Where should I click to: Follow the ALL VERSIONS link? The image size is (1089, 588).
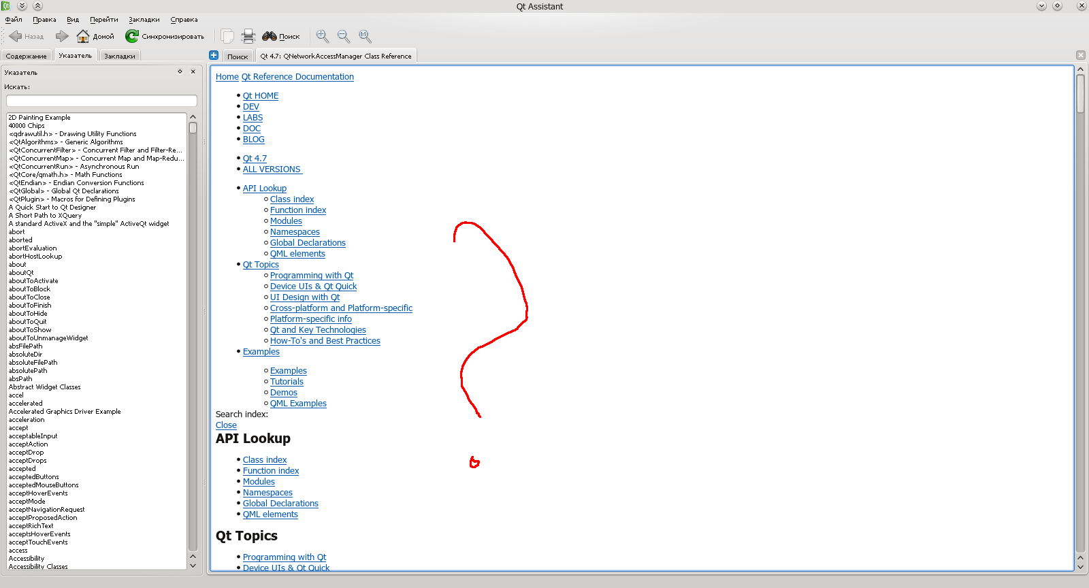272,169
